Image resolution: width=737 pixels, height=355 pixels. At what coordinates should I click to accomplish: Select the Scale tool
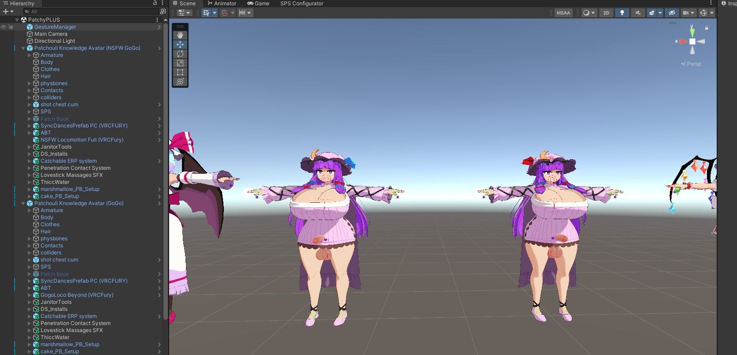click(180, 63)
